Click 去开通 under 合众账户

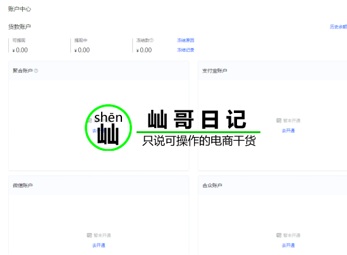tap(288, 246)
